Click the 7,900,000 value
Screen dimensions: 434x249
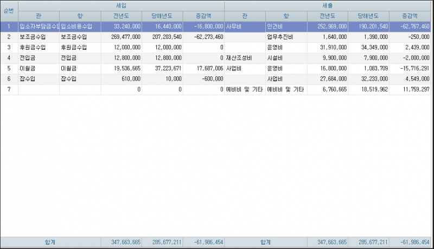376,58
